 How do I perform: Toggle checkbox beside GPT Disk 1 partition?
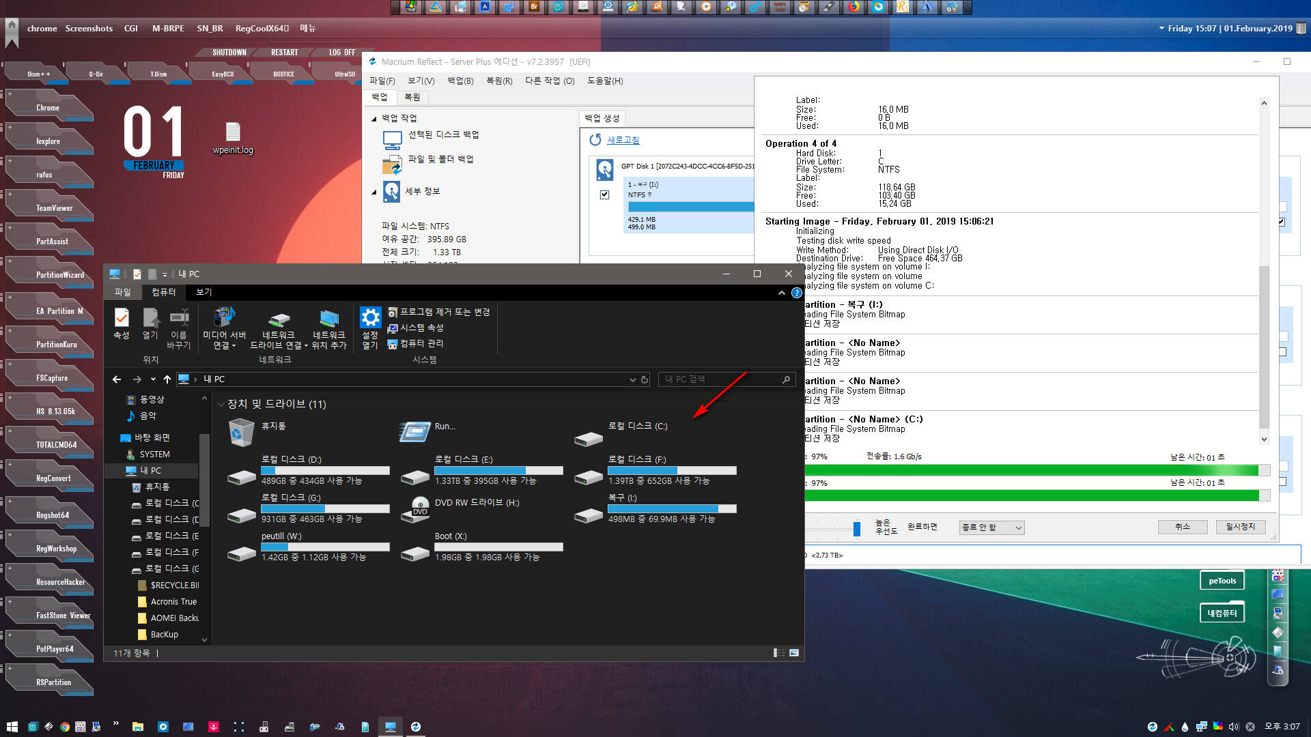pos(604,194)
